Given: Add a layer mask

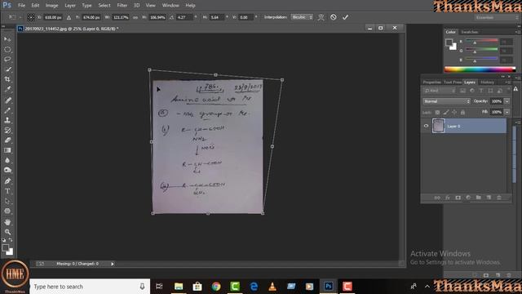Looking at the screenshot, I should click(458, 198).
